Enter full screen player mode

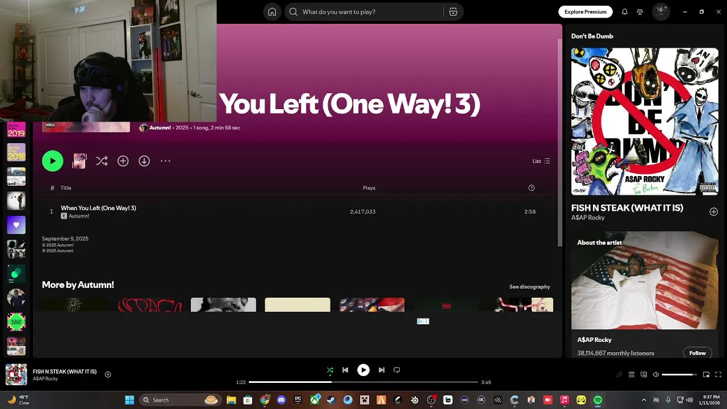click(718, 374)
